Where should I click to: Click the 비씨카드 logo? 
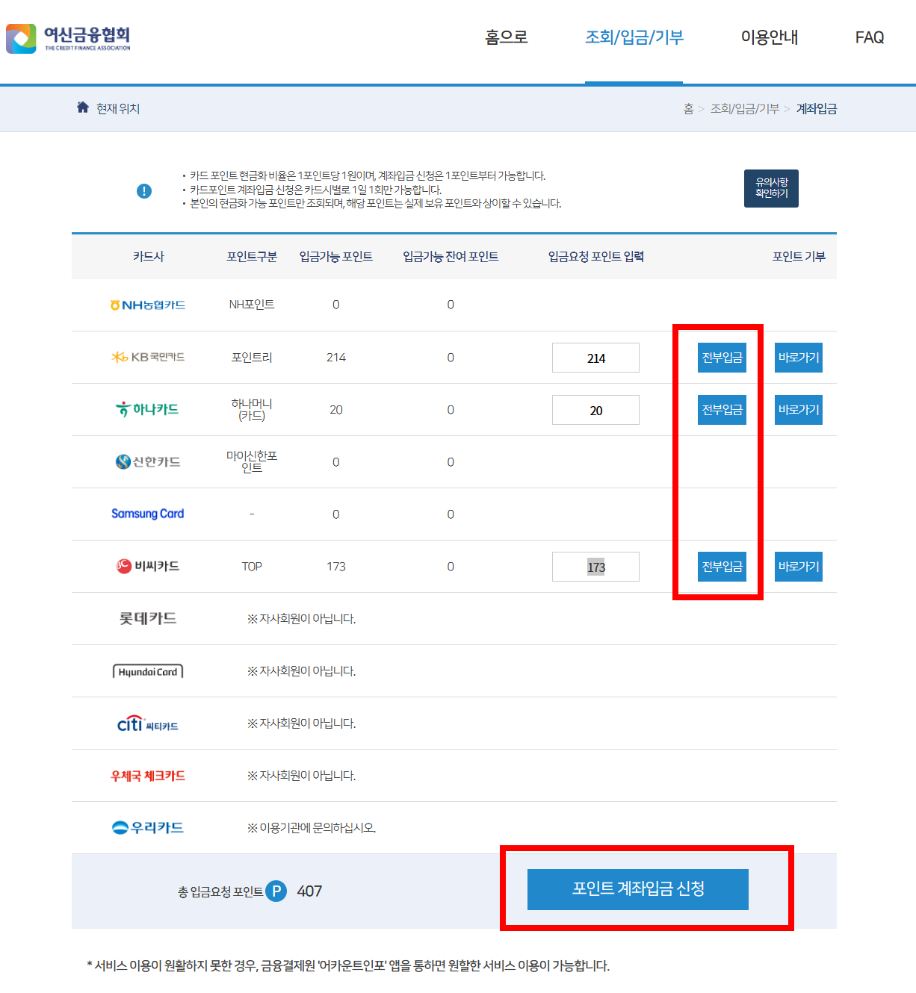click(148, 566)
